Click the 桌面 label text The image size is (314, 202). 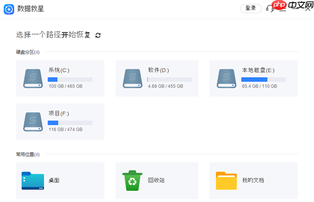pos(54,180)
